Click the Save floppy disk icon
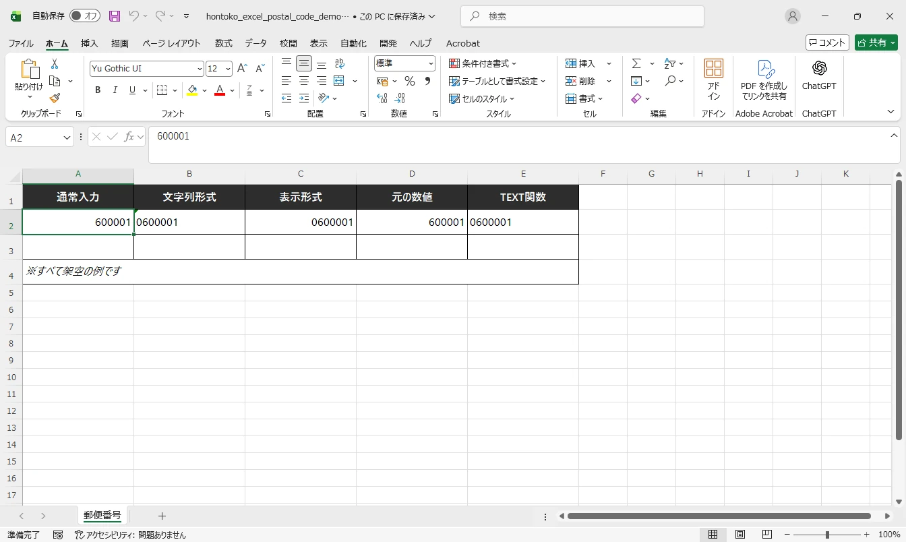Screen dimensions: 906x542 tap(114, 16)
